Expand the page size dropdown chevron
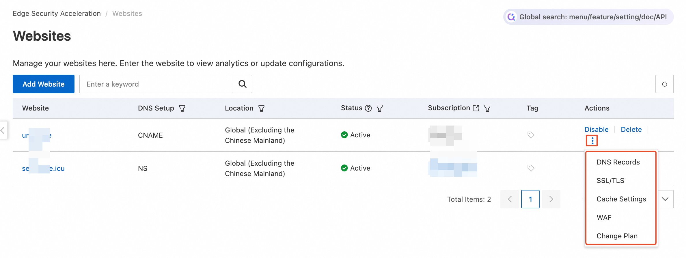 (665, 199)
